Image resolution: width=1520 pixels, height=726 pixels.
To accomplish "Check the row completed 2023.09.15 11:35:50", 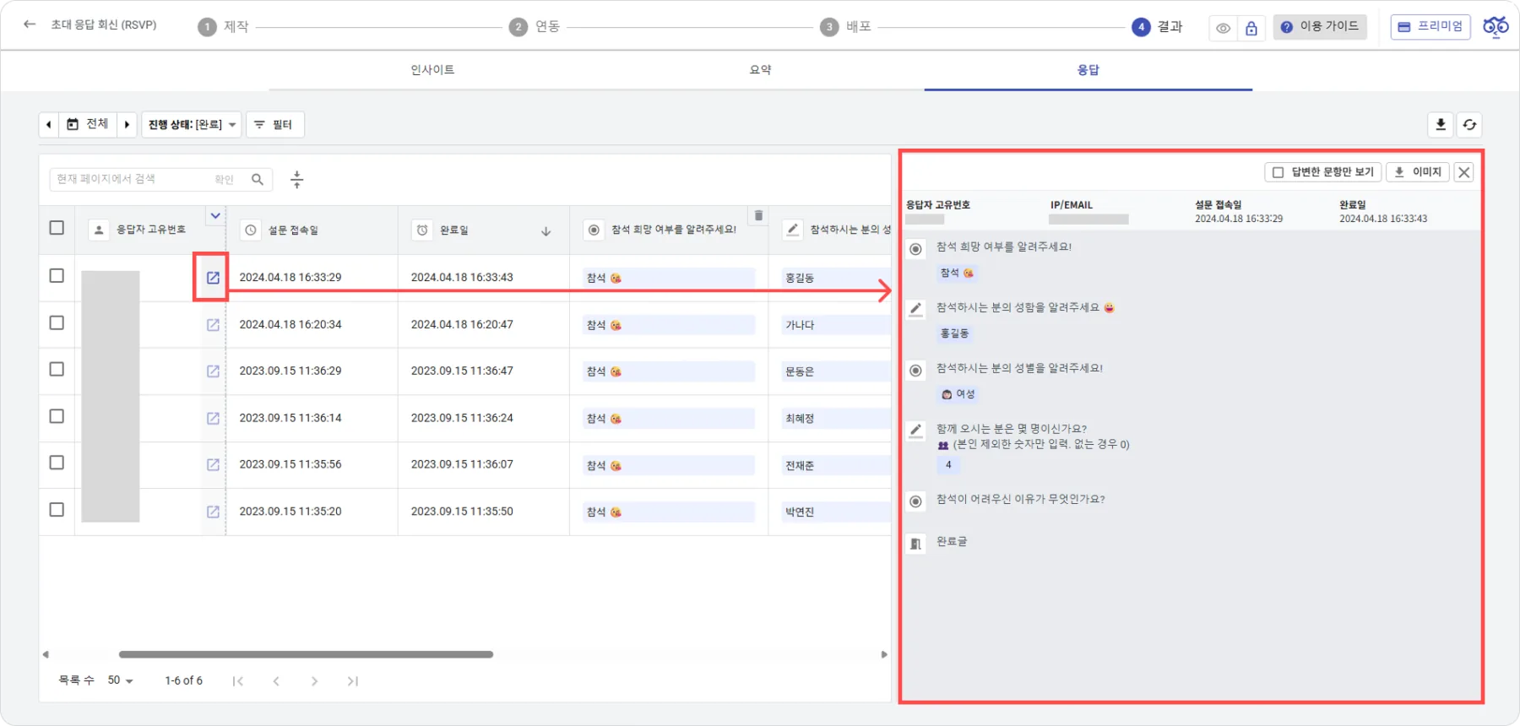I will click(x=57, y=510).
